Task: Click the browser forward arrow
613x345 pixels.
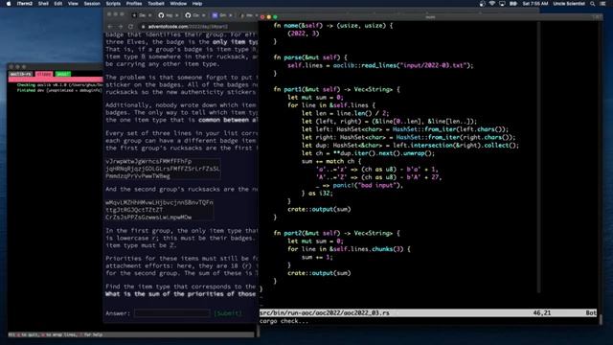Action: (x=121, y=27)
